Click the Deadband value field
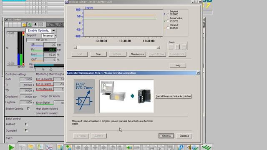267x150 pixels. tap(26, 97)
